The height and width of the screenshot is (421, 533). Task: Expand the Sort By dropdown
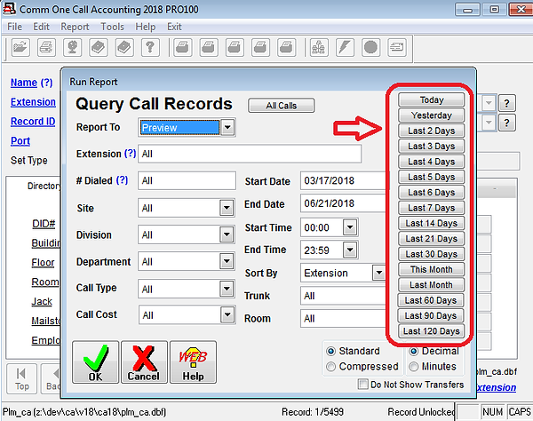tap(378, 273)
